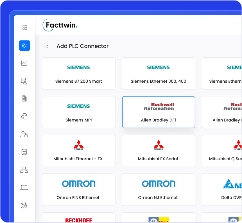Select the Siemens Ethernet 300, 400 connector
The image size is (242, 223).
158,73
